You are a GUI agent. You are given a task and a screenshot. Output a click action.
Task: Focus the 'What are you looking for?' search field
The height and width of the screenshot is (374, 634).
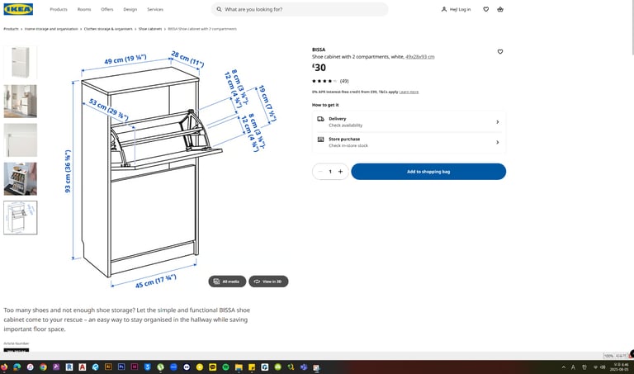tap(300, 9)
